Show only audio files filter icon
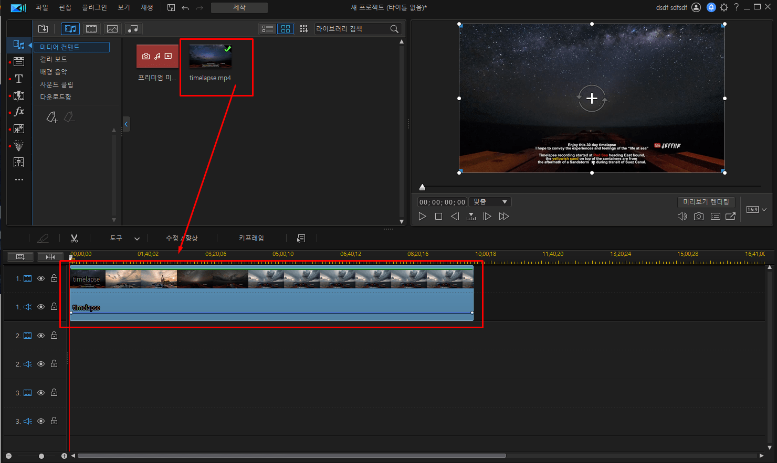777x463 pixels. [x=133, y=29]
